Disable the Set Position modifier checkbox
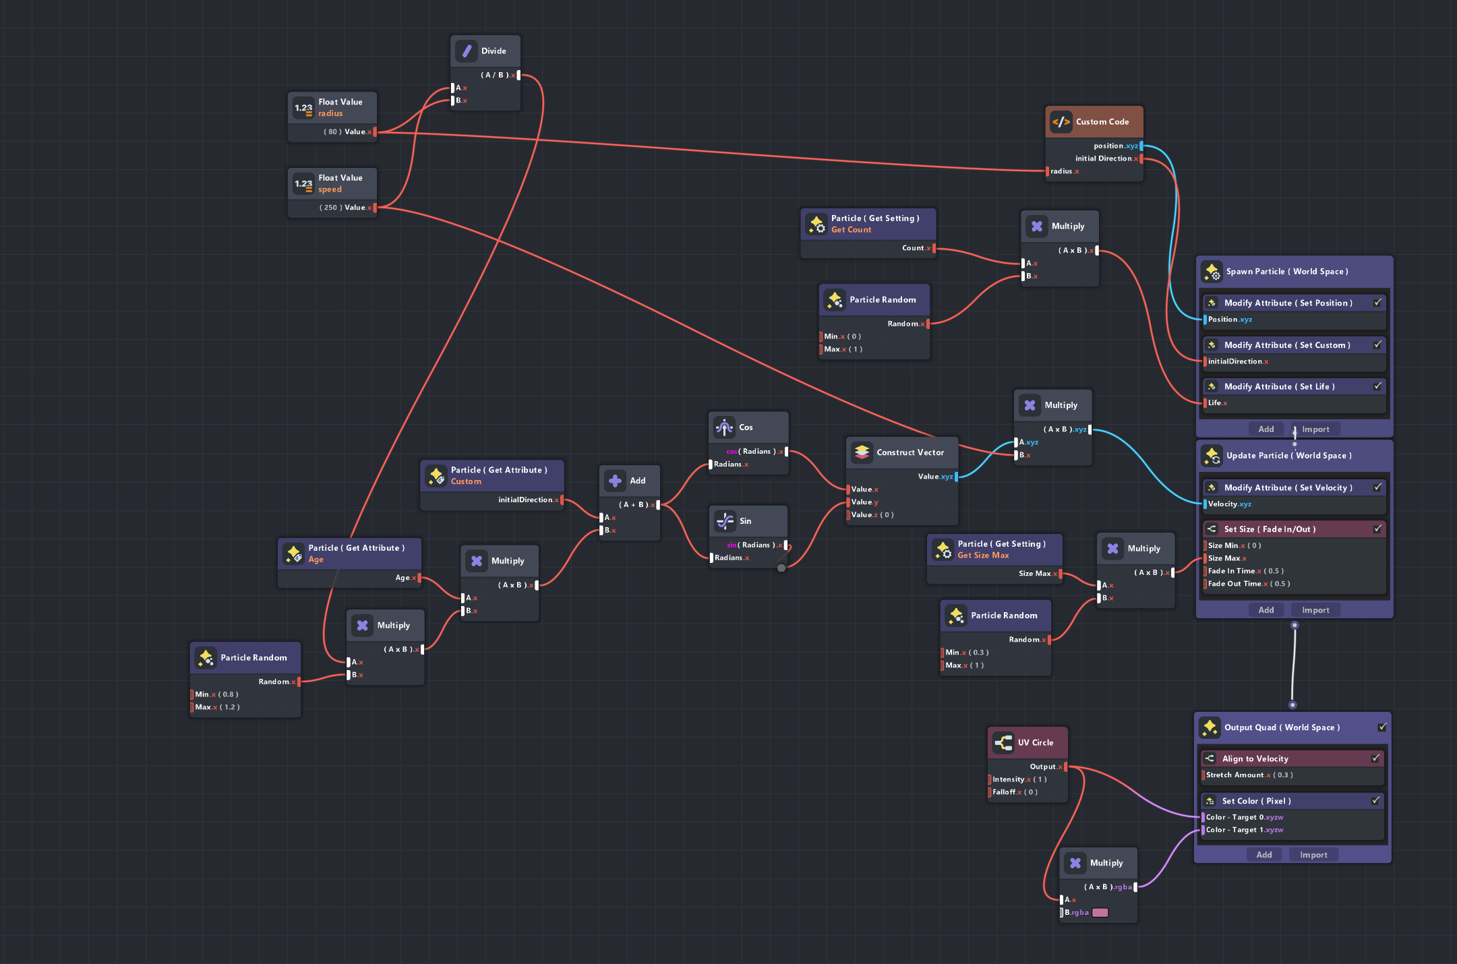Viewport: 1457px width, 964px height. click(x=1377, y=303)
